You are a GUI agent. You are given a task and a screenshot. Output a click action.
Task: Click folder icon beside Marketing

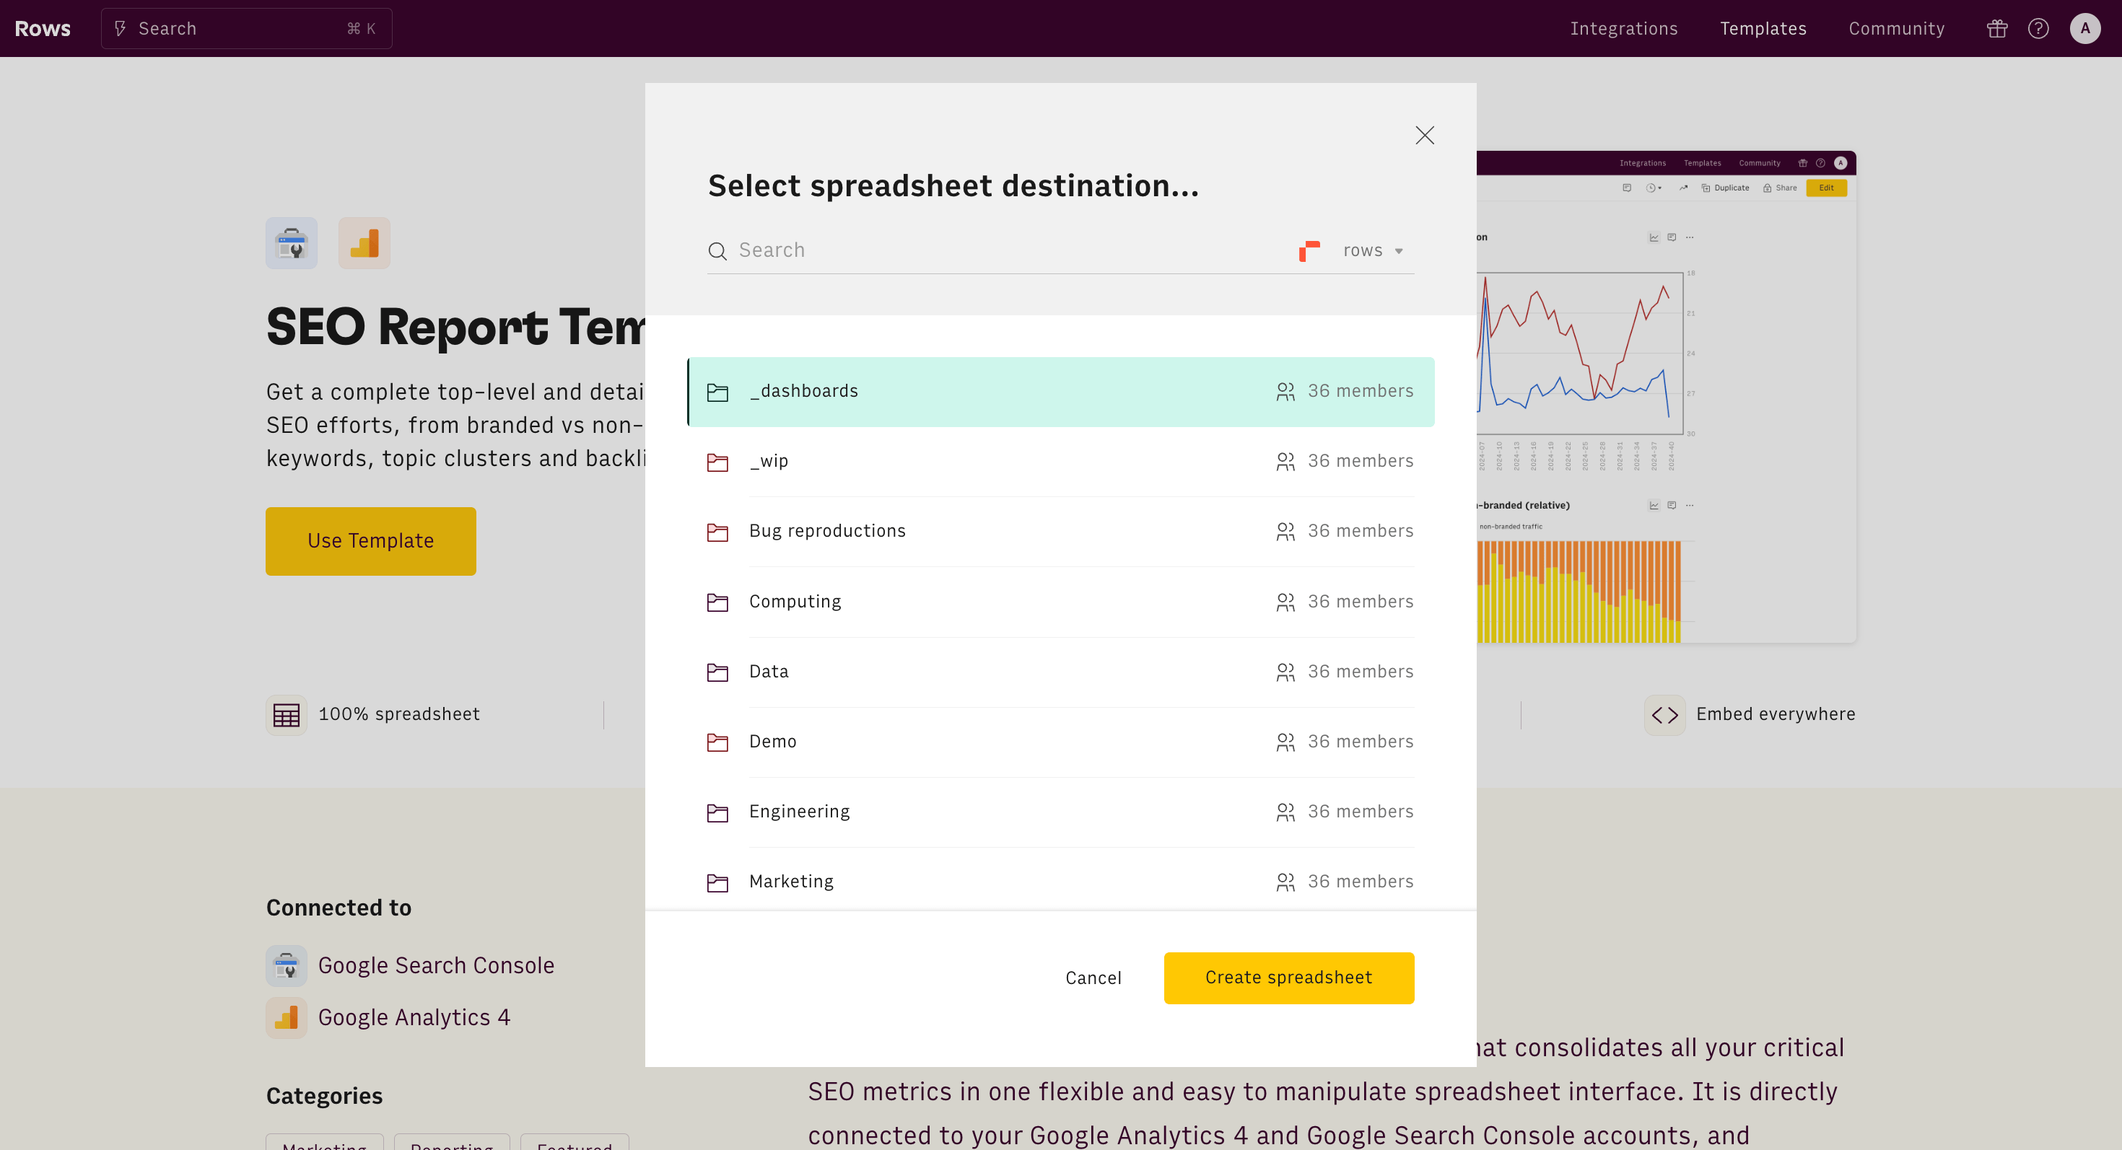click(x=717, y=882)
